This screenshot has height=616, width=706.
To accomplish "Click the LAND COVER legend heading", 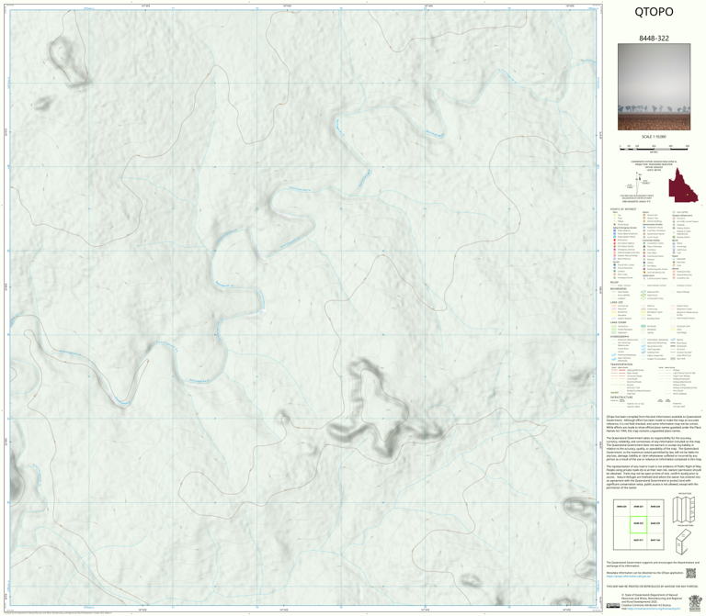I will 618,322.
